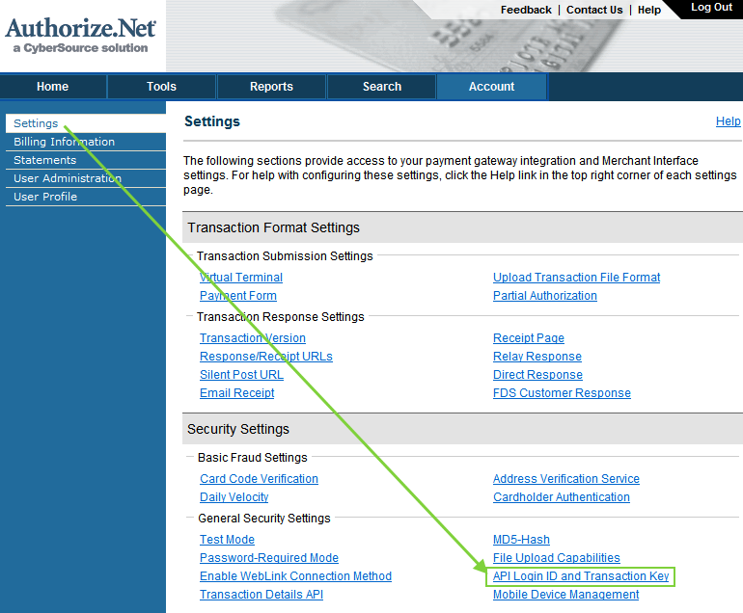The image size is (743, 613).
Task: Click Contact Us in header
Action: 594,10
